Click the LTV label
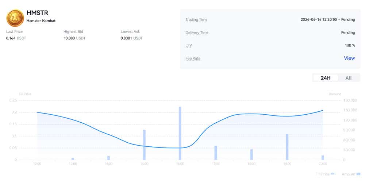Image resolution: width=365 pixels, height=182 pixels. pos(189,45)
